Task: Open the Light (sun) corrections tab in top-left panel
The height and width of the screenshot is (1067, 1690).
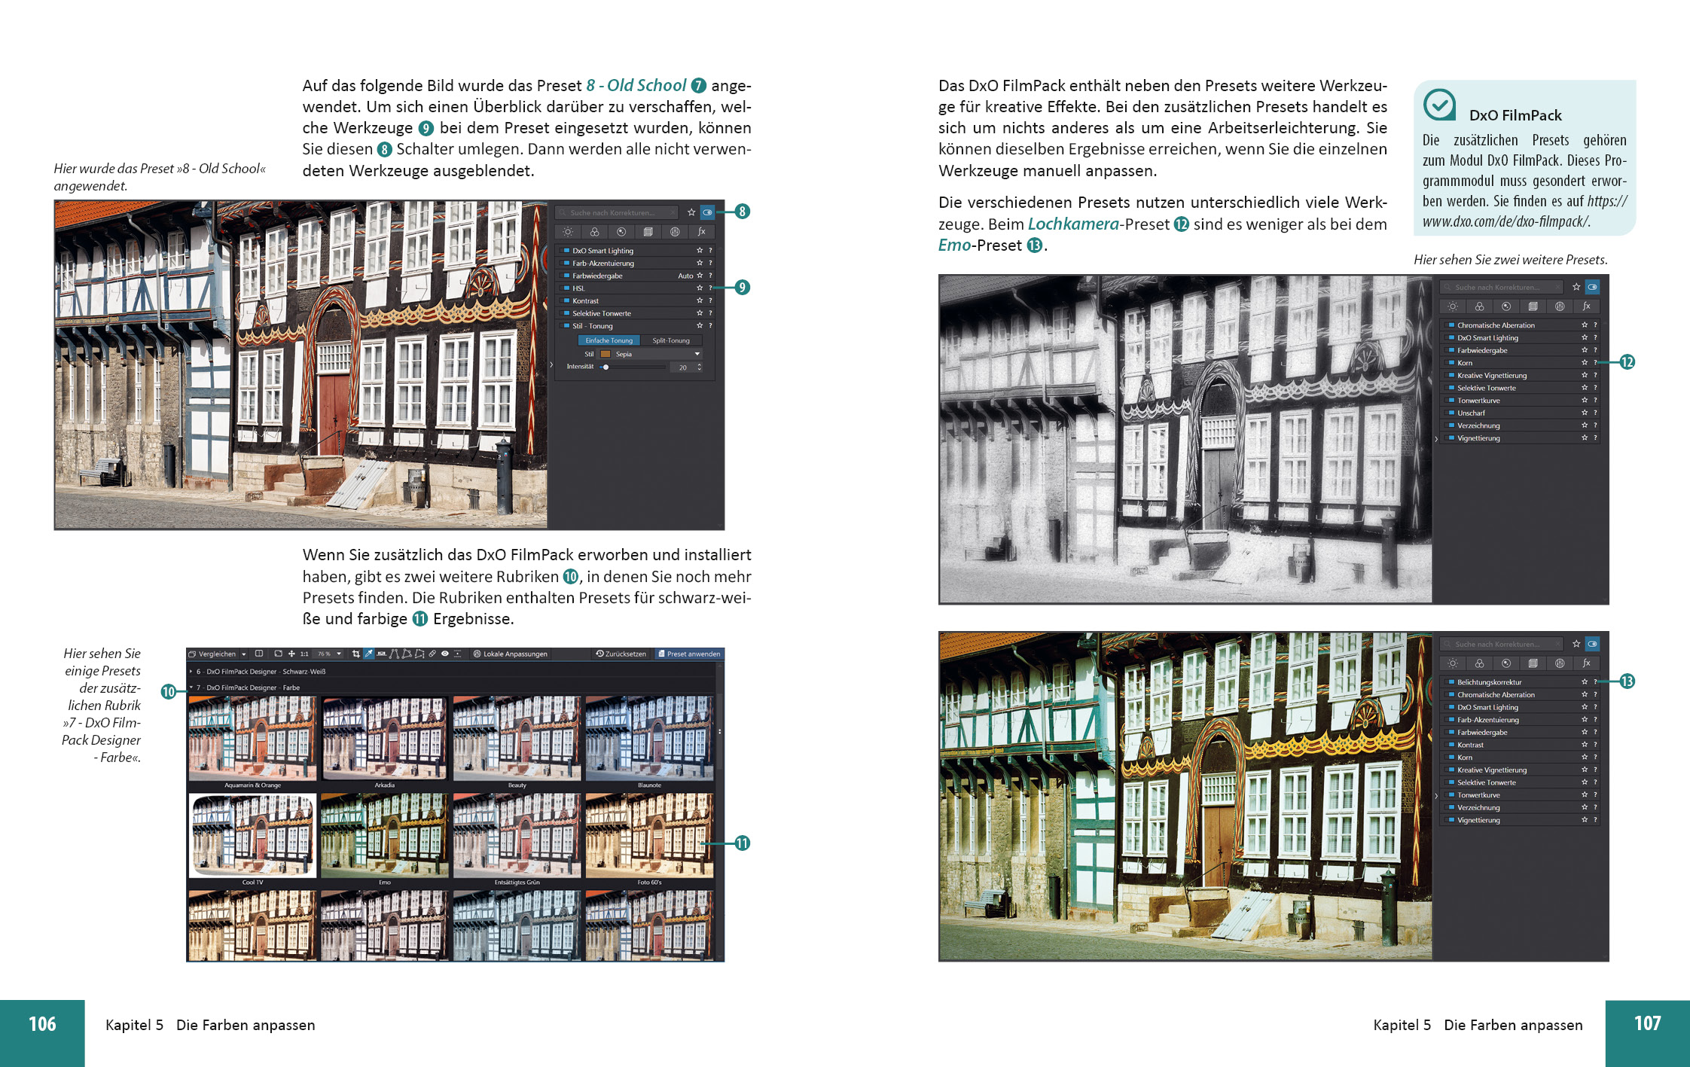Action: pos(568,232)
